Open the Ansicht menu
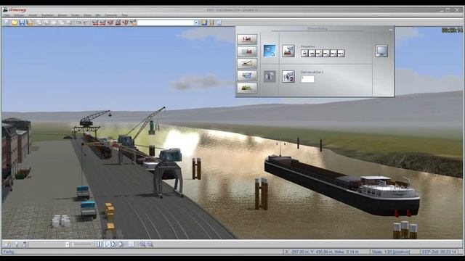Image resolution: width=465 pixels, height=261 pixels. coord(33,15)
